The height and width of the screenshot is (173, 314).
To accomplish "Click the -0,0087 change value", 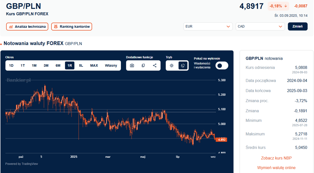I will coord(301,6).
